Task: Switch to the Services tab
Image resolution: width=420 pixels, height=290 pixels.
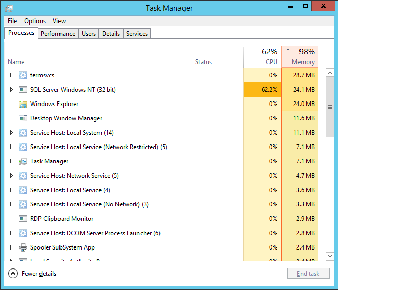Action: click(137, 34)
